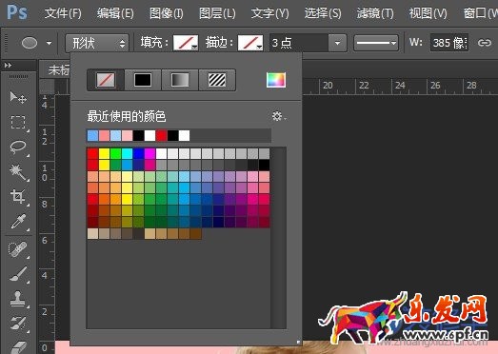Set fill type to pattern

click(x=217, y=80)
